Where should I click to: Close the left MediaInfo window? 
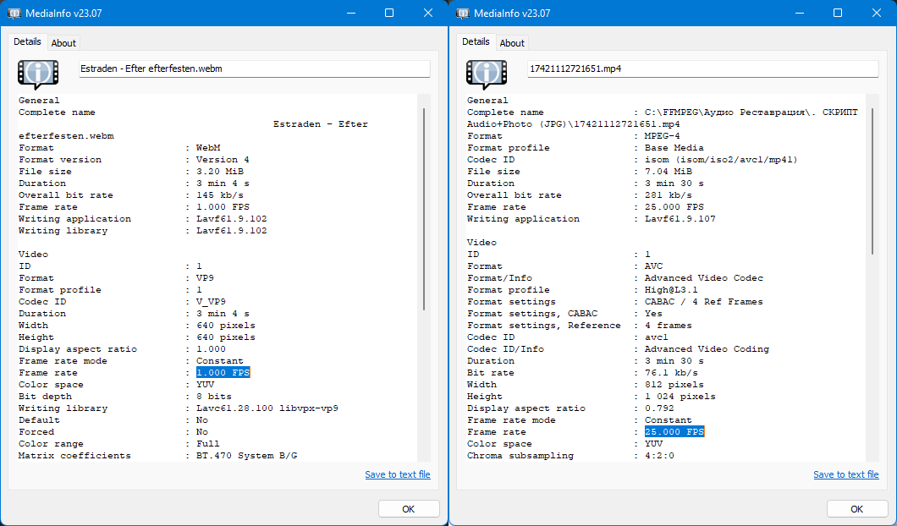(x=428, y=14)
